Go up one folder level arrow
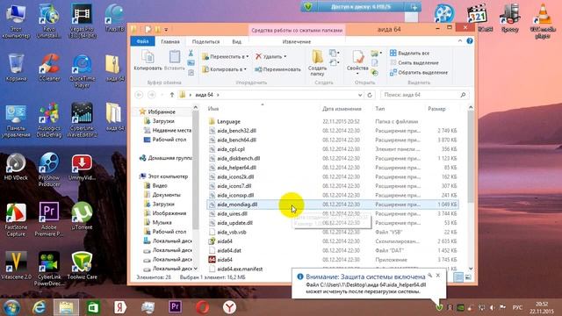562x316 pixels. click(x=172, y=95)
